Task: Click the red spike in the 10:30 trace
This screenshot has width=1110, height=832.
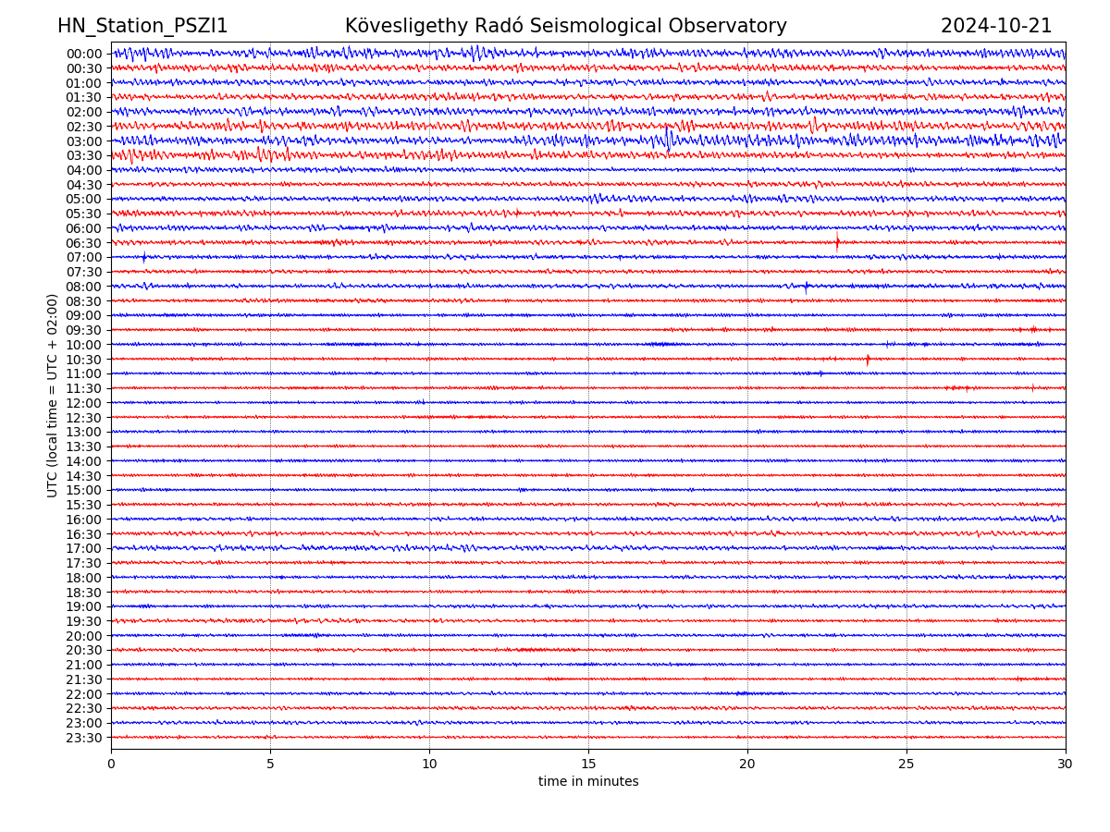Action: (x=868, y=359)
